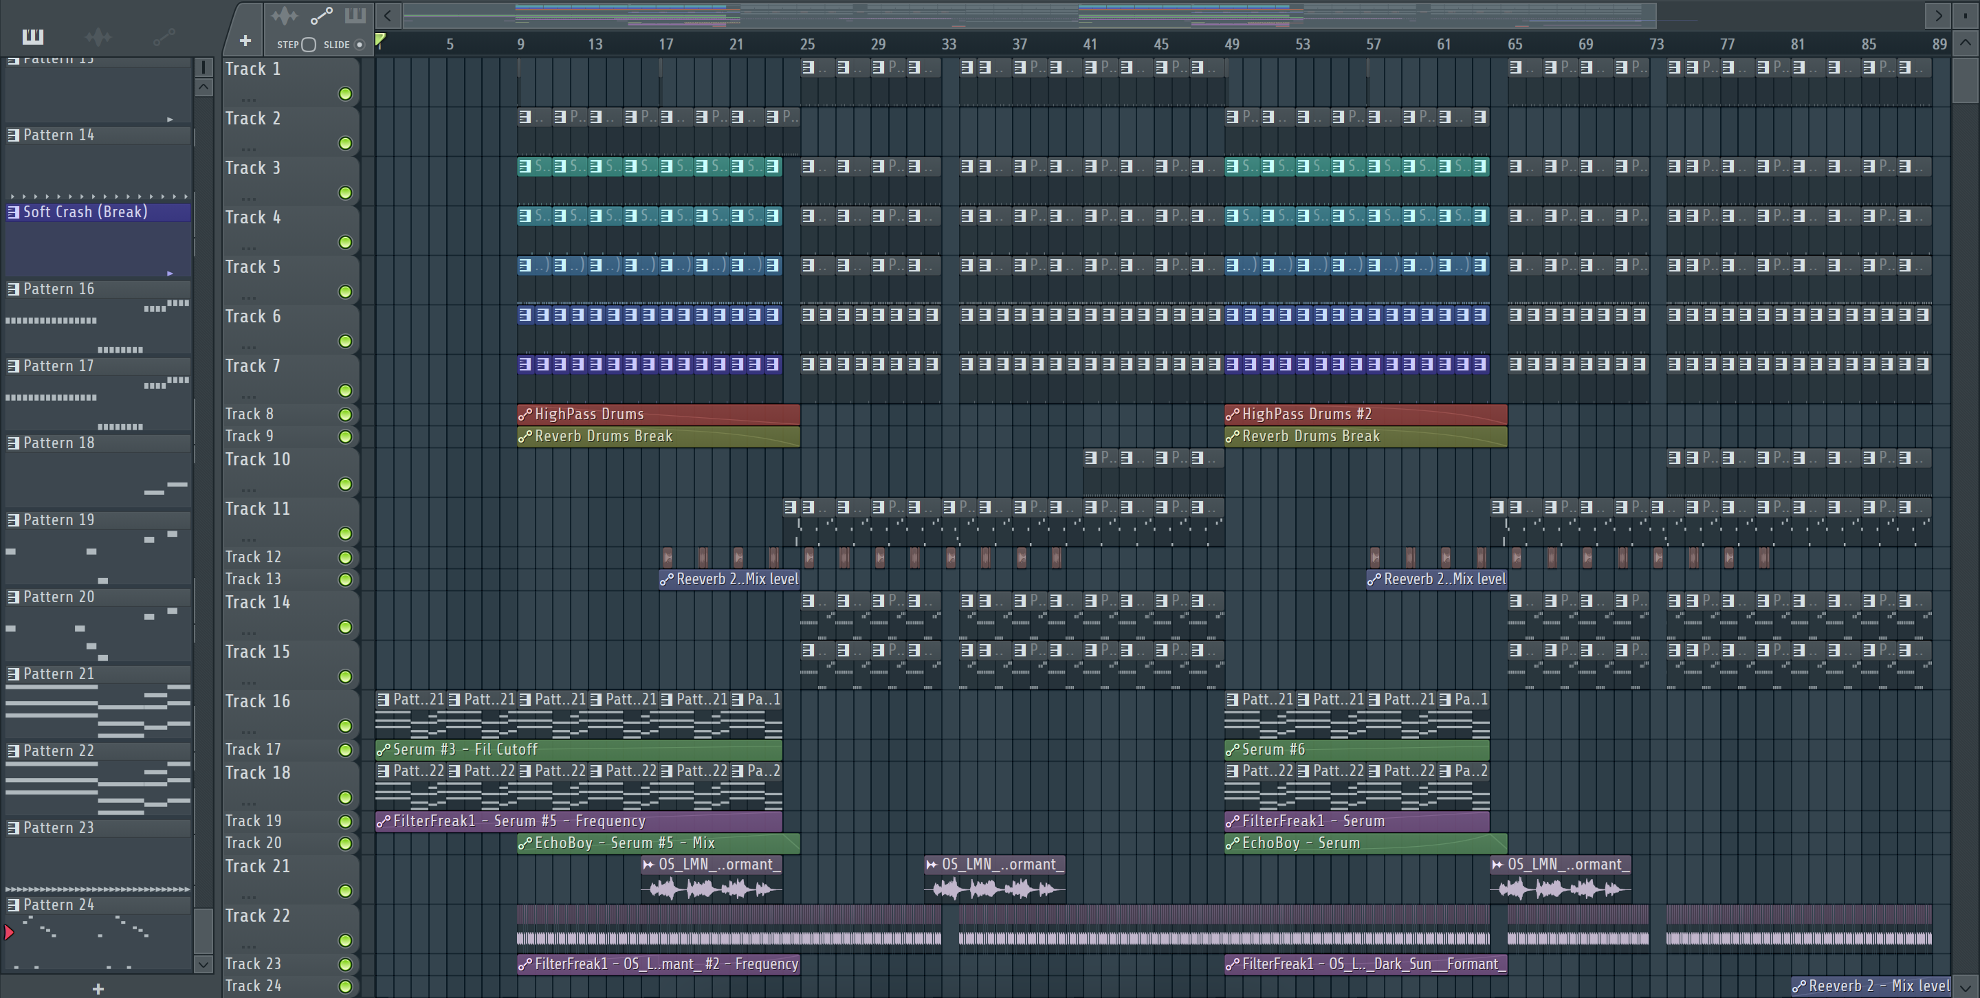Mute Track 3 with its green LED
The image size is (1980, 998).
[346, 193]
